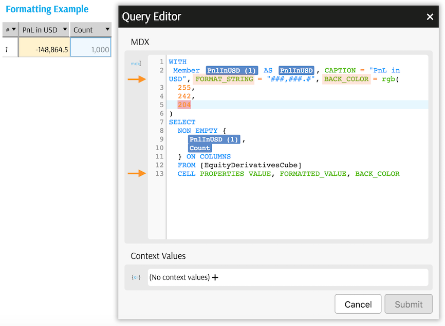Click the Count token on line 10
This screenshot has height=326, width=445.
[200, 148]
